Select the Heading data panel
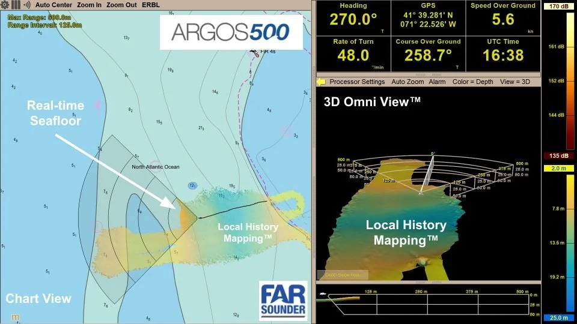The image size is (577, 324). pos(353,18)
